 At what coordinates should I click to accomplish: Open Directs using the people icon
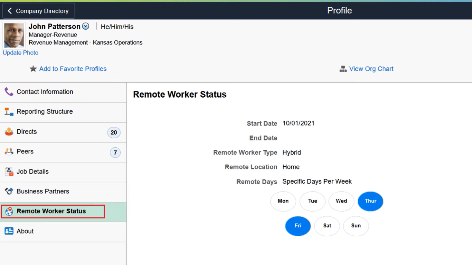tap(9, 131)
